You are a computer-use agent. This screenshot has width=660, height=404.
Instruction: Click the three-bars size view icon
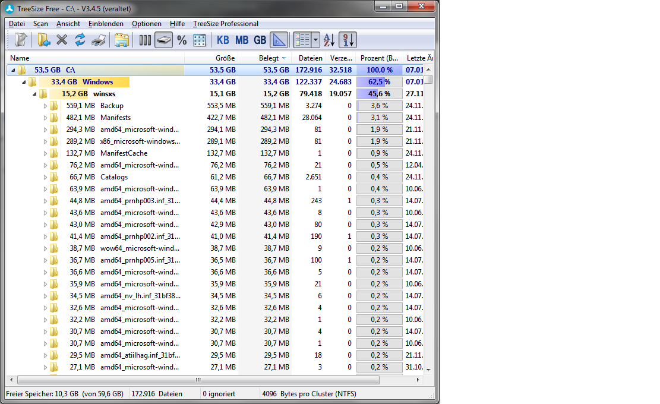pos(145,40)
